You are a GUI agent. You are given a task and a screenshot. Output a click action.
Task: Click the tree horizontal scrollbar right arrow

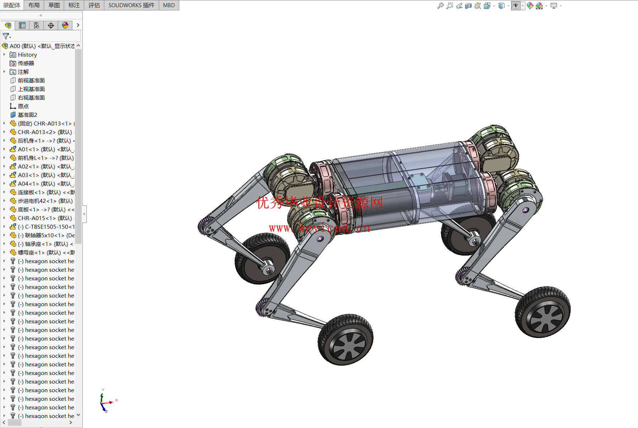(71, 423)
